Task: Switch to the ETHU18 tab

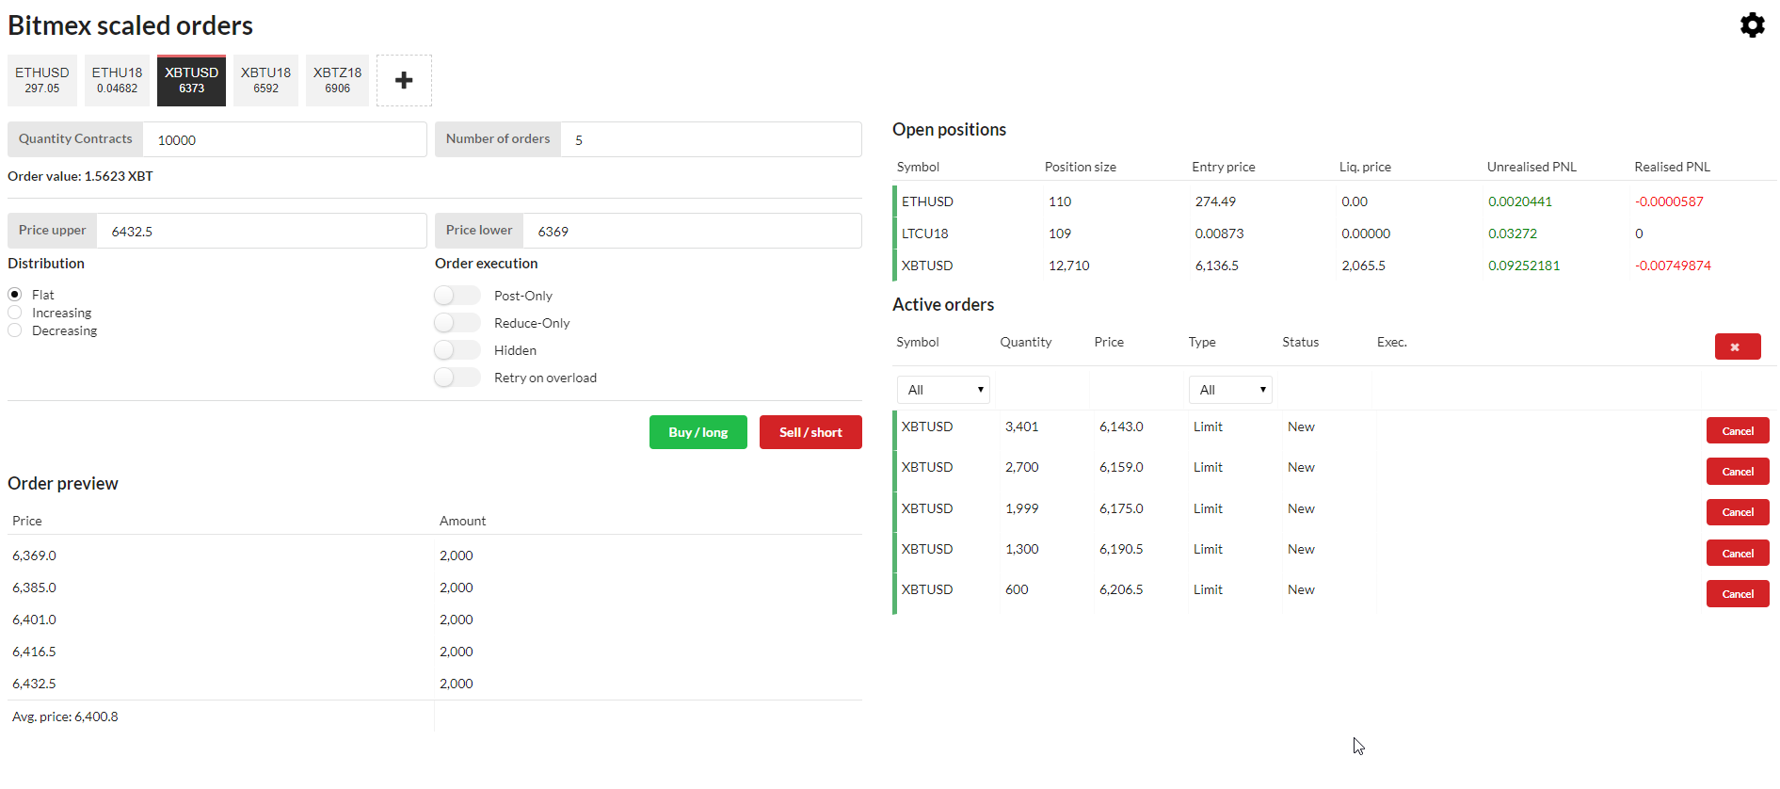Action: 117,80
